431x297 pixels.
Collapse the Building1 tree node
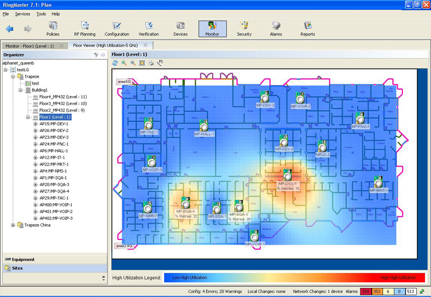pyautogui.click(x=20, y=90)
